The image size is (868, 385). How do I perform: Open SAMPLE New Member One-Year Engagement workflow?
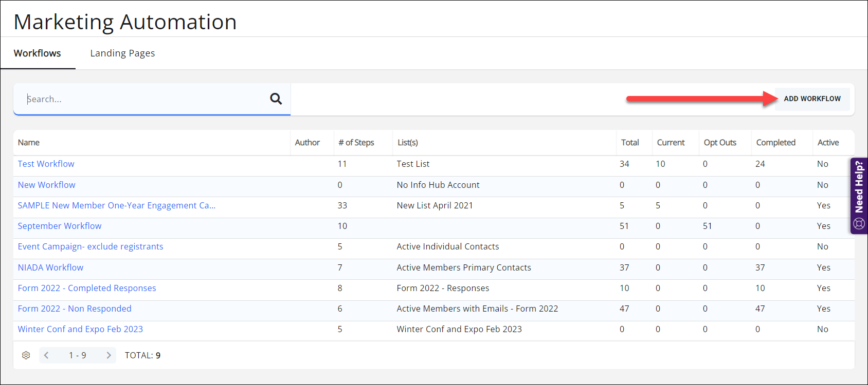117,205
